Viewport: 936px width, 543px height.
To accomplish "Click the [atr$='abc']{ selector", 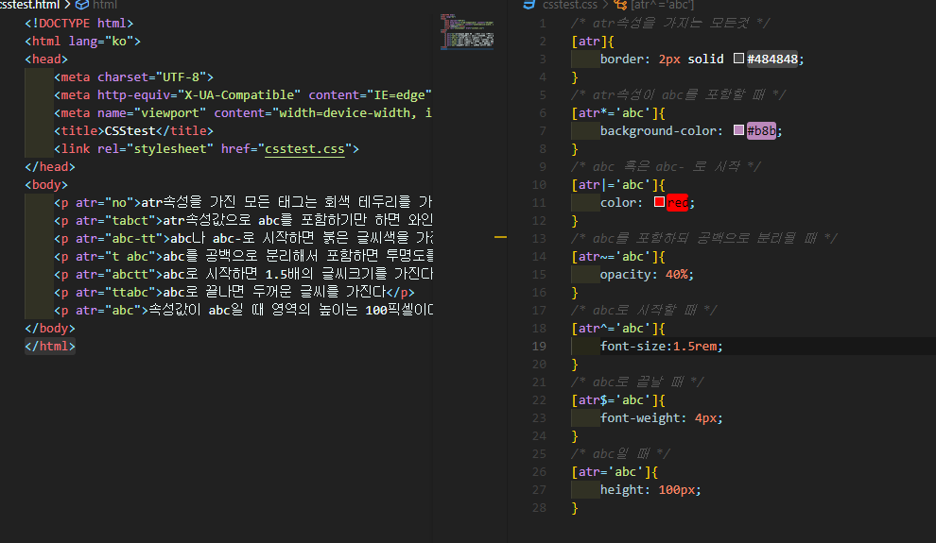I will tap(617, 399).
